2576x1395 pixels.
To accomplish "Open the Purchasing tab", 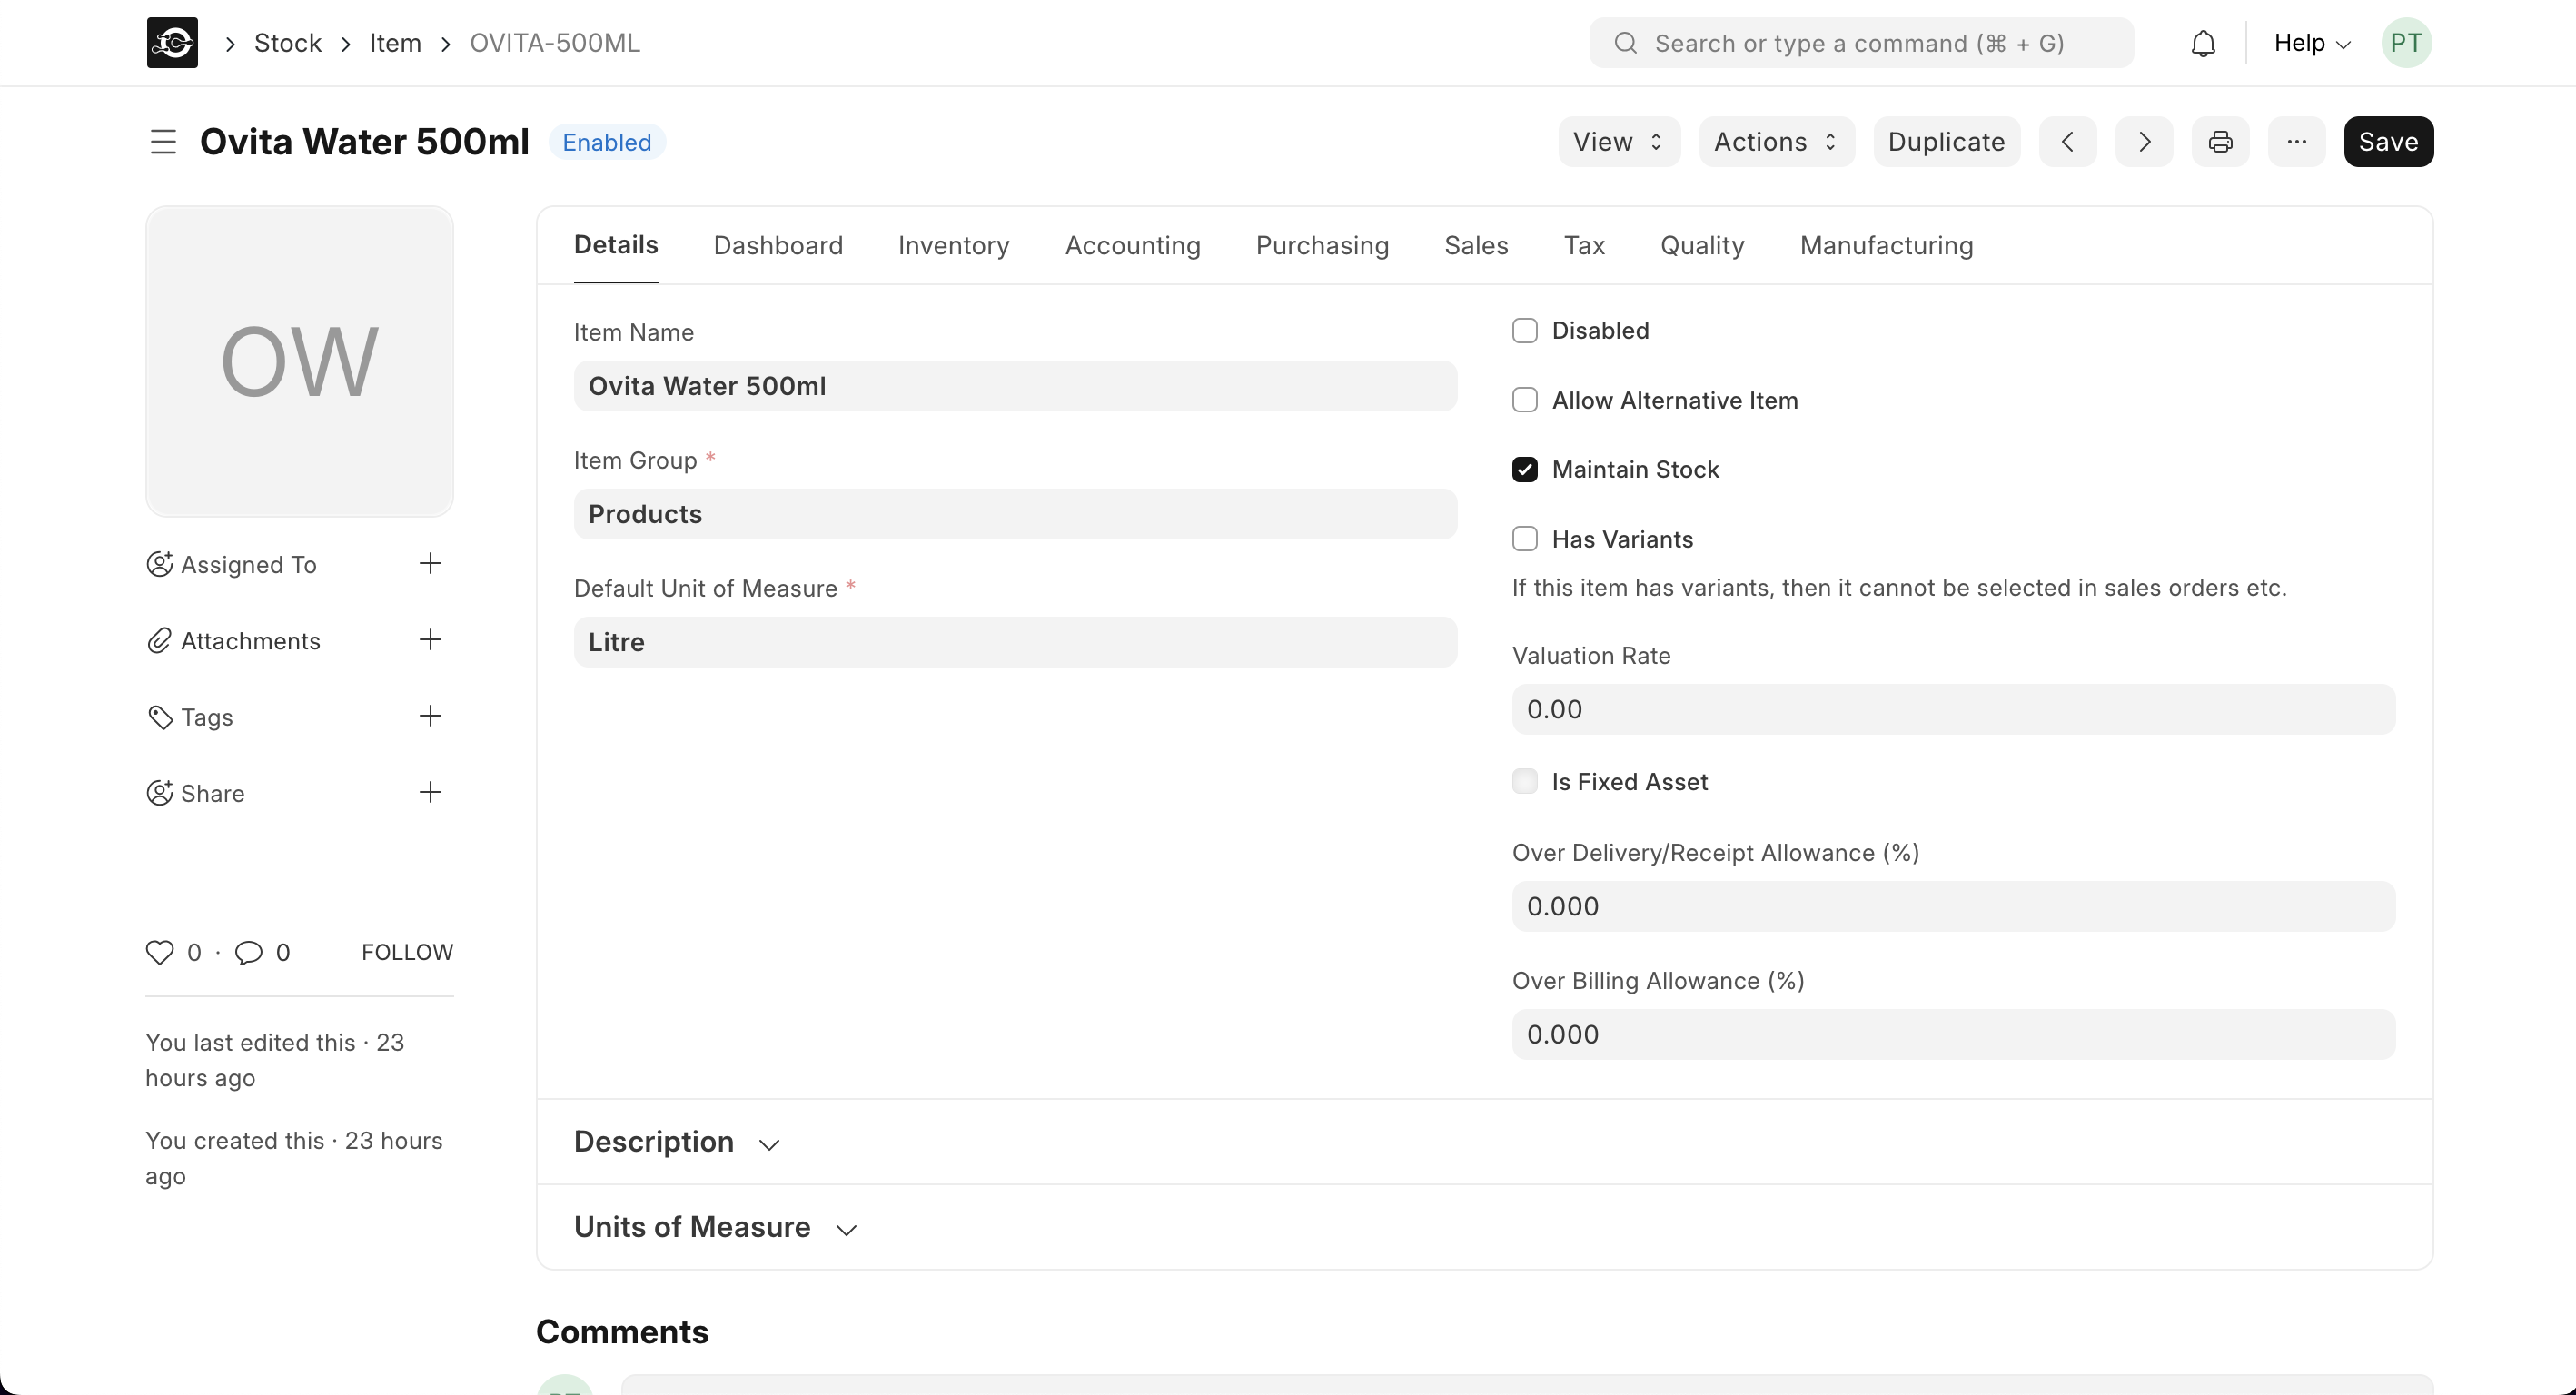I will [1322, 246].
